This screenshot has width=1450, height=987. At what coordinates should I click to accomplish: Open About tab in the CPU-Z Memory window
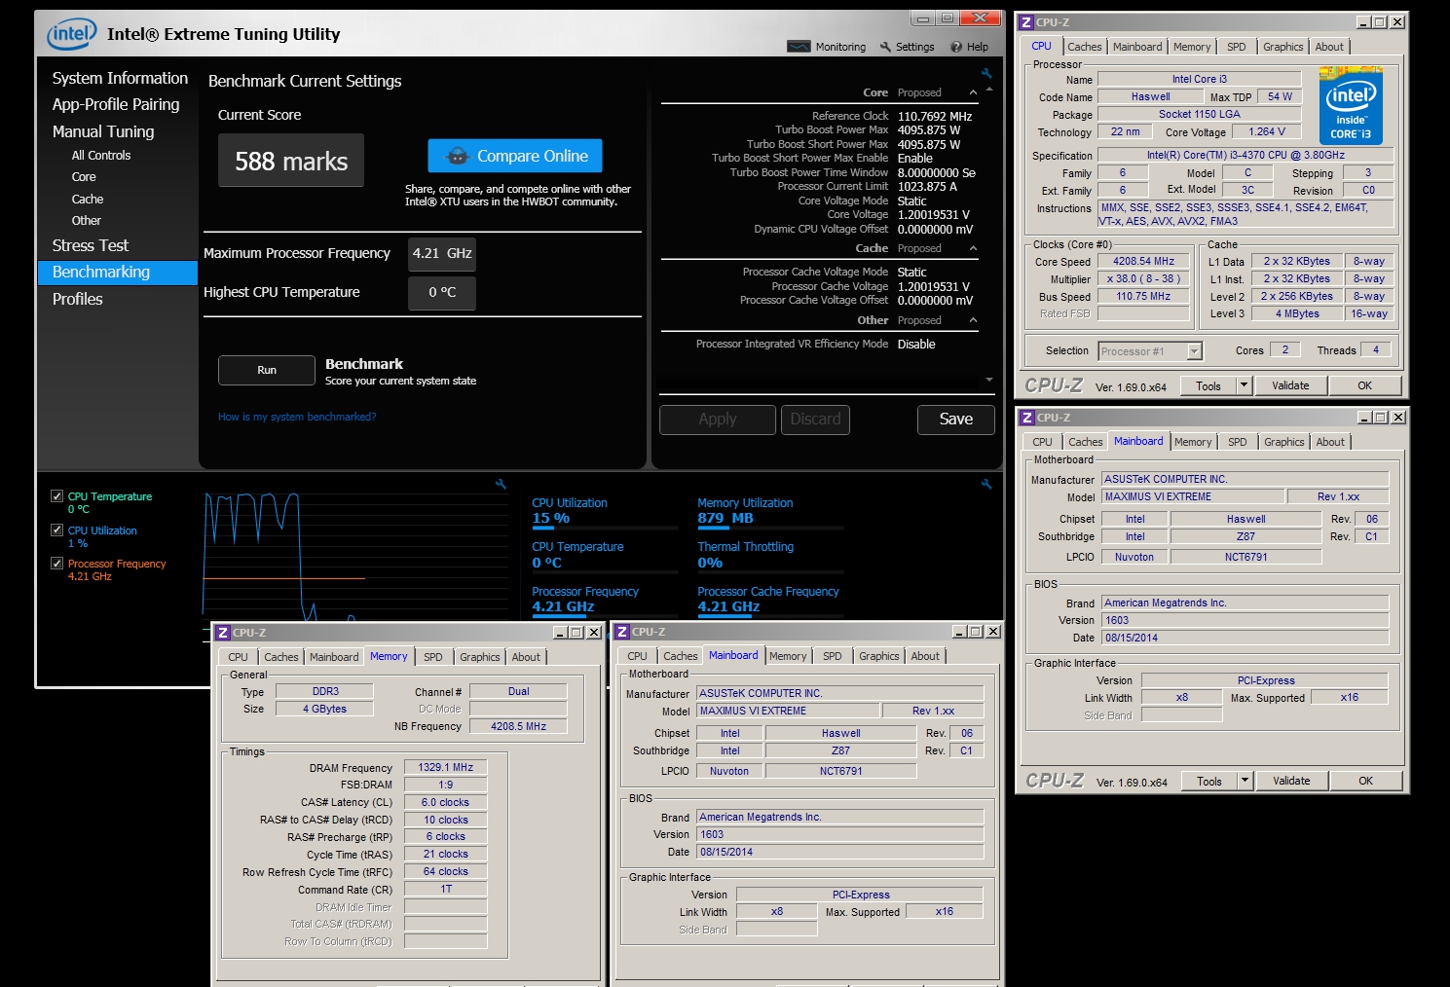(526, 657)
